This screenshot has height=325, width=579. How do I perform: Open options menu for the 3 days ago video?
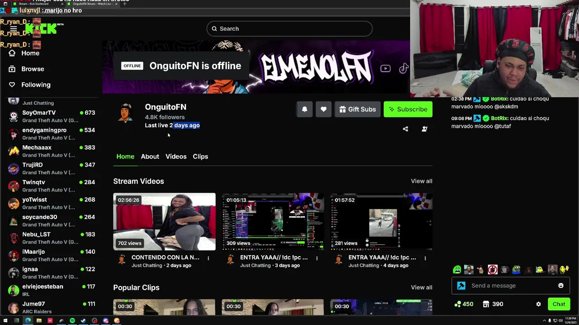[x=317, y=258]
